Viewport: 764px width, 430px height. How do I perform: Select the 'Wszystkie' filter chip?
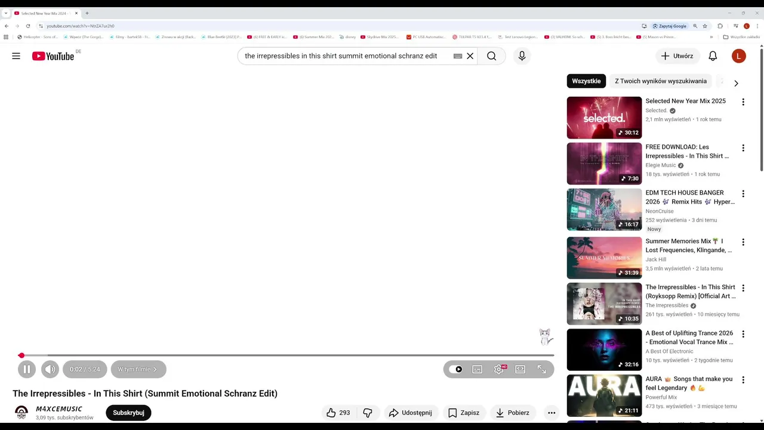click(x=586, y=81)
